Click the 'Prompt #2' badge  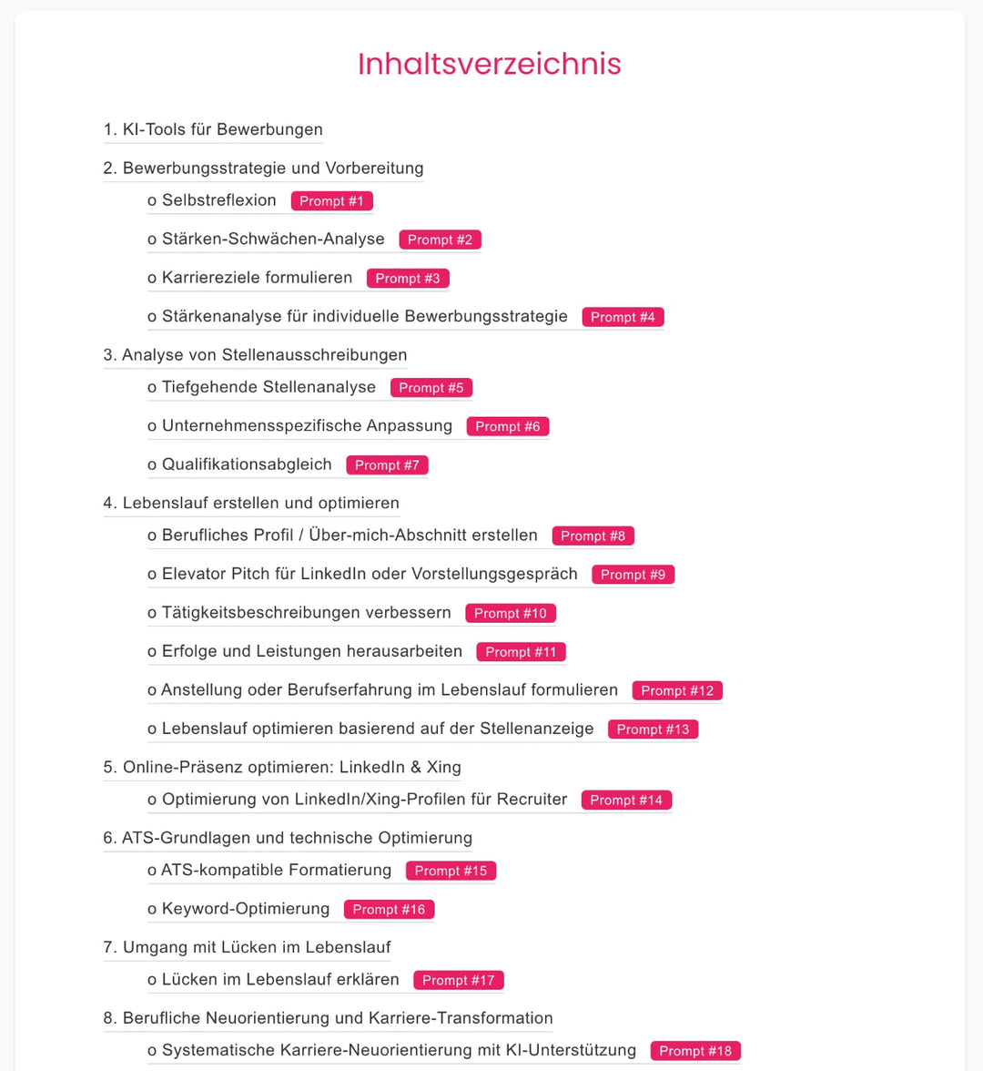point(440,240)
